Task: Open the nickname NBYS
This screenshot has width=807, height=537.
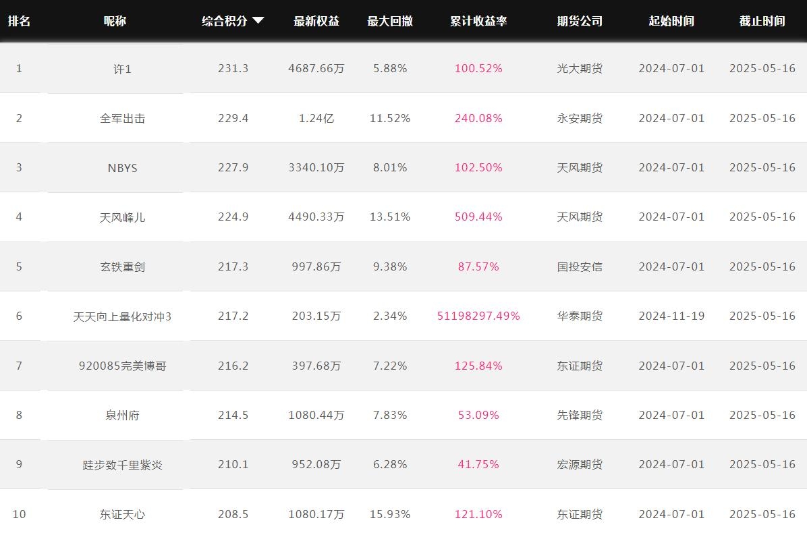Action: pyautogui.click(x=123, y=168)
